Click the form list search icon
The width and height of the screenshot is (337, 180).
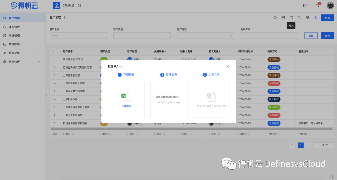click(307, 17)
